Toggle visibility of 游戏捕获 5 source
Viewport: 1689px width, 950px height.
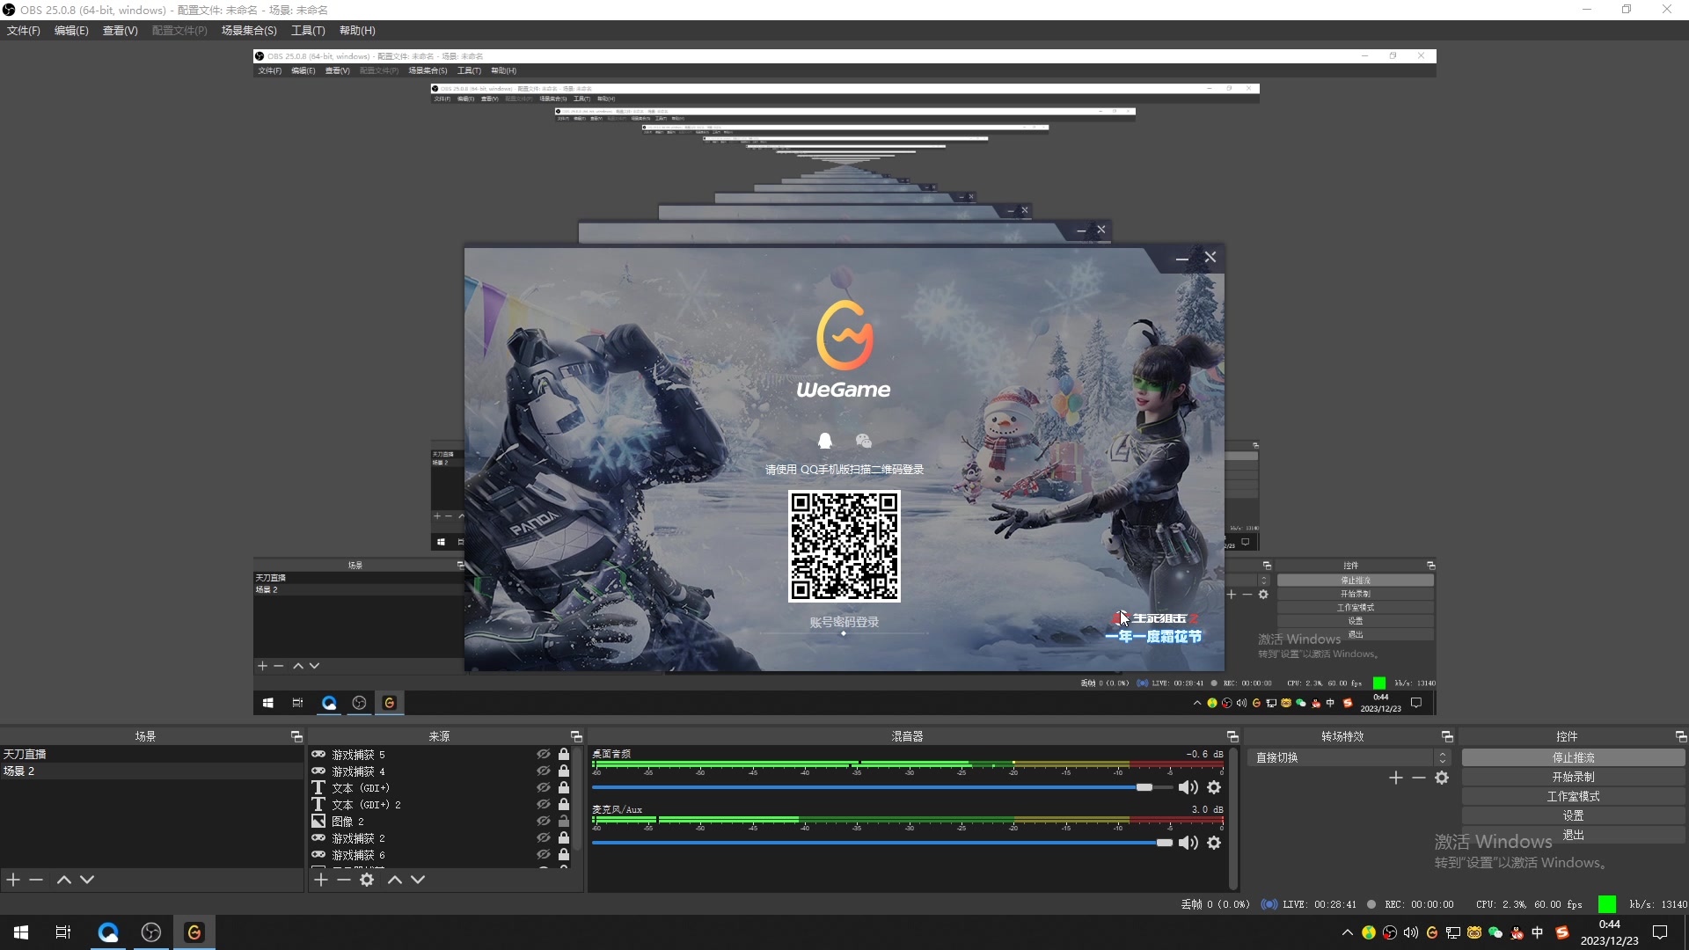click(543, 755)
